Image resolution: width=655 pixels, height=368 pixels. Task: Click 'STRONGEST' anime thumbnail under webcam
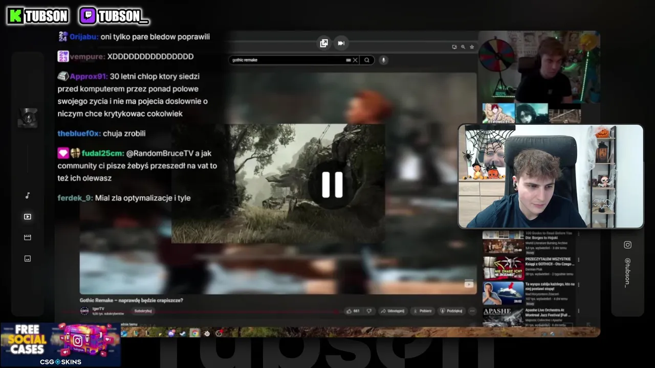[x=498, y=113]
